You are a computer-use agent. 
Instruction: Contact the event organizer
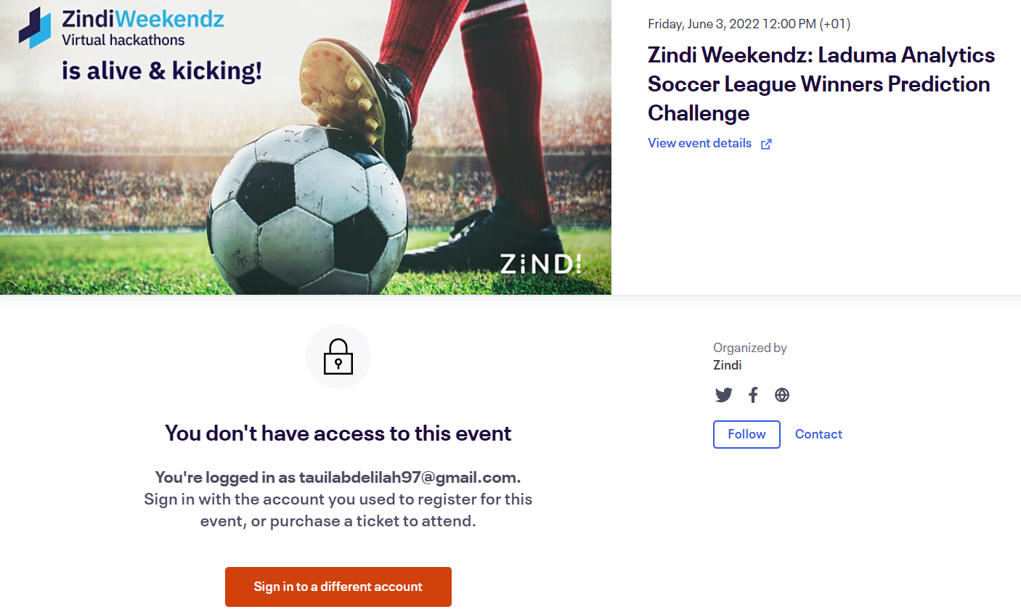tap(818, 434)
